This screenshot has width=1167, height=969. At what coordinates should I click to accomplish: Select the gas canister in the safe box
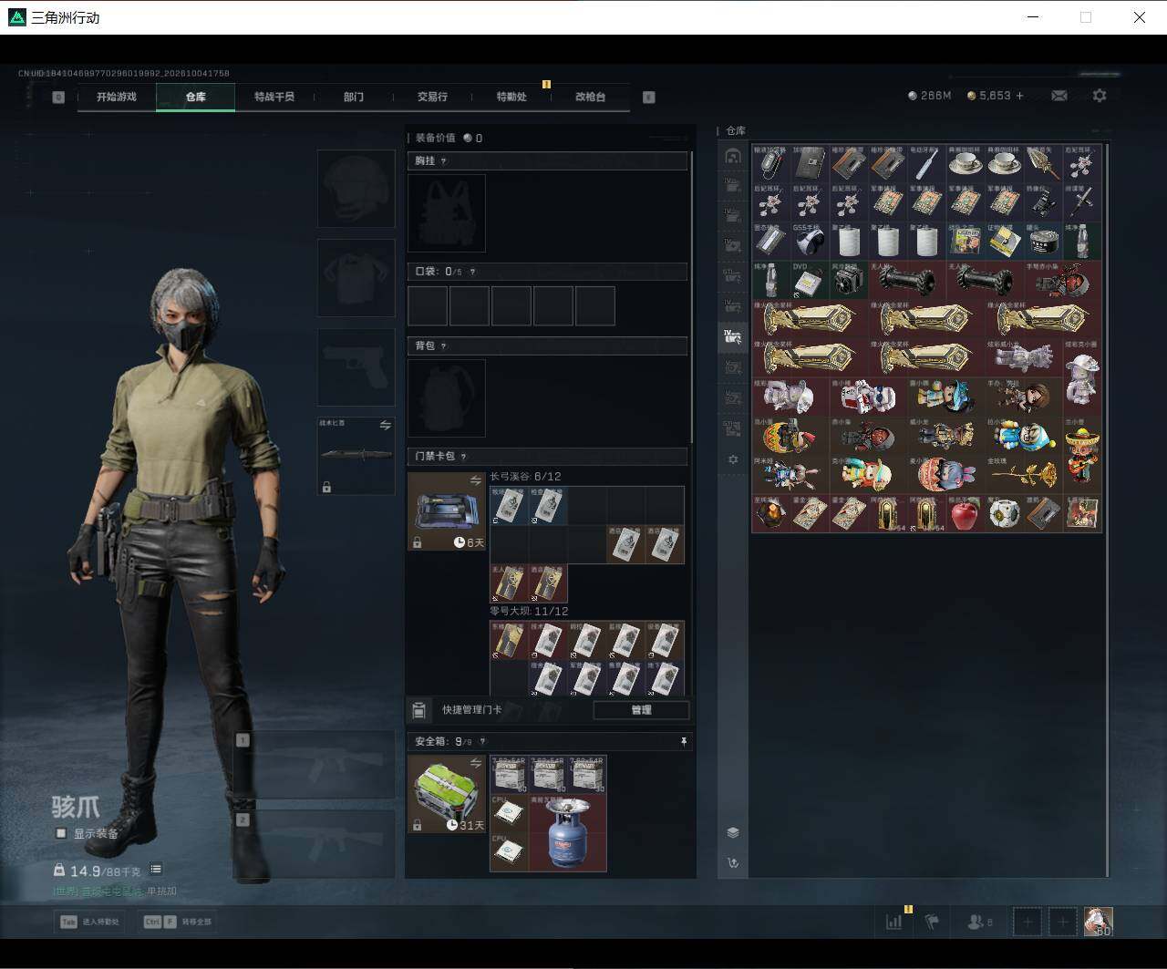[568, 833]
